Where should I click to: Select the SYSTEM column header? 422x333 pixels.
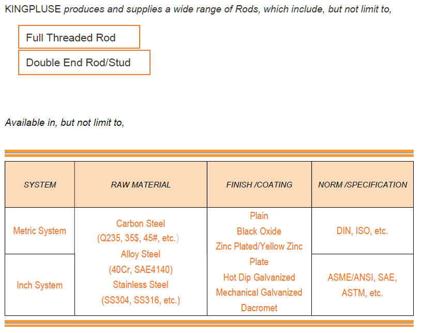tap(40, 184)
